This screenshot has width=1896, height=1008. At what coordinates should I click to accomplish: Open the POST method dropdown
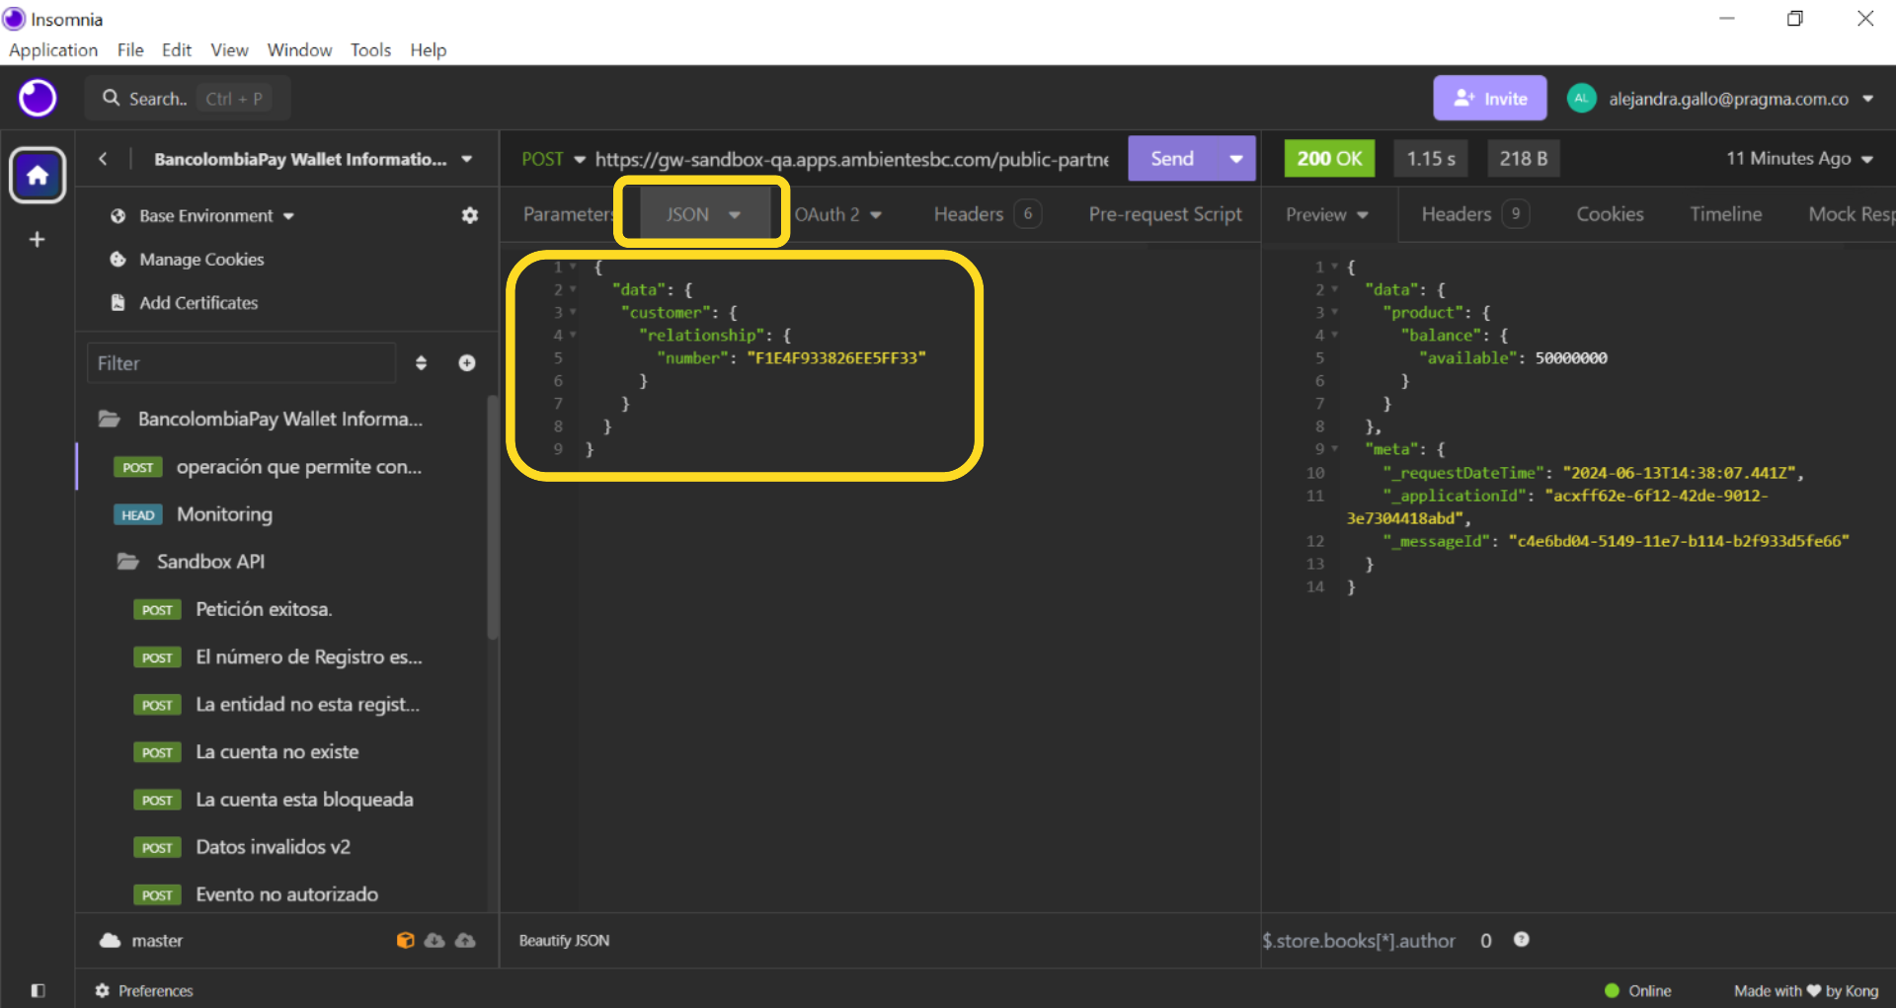553,159
